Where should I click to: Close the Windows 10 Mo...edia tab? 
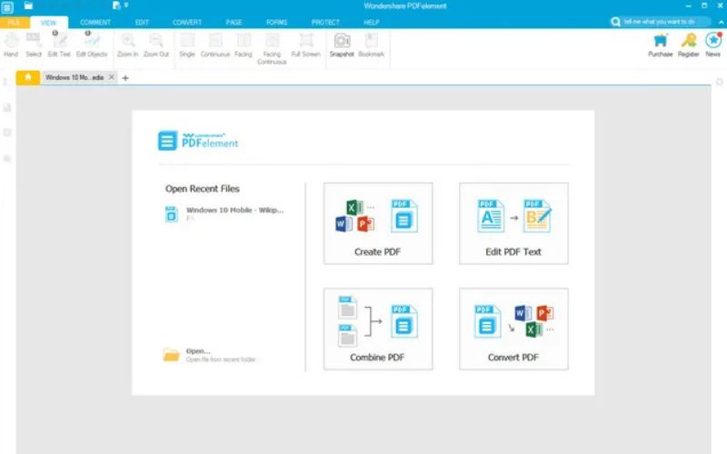click(111, 77)
